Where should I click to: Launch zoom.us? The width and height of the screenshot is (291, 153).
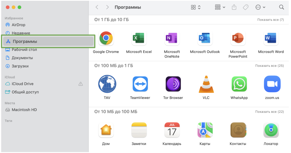(x=271, y=84)
